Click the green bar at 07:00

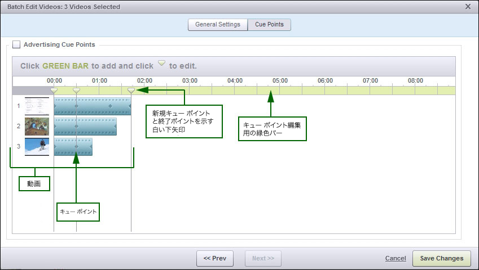click(370, 91)
